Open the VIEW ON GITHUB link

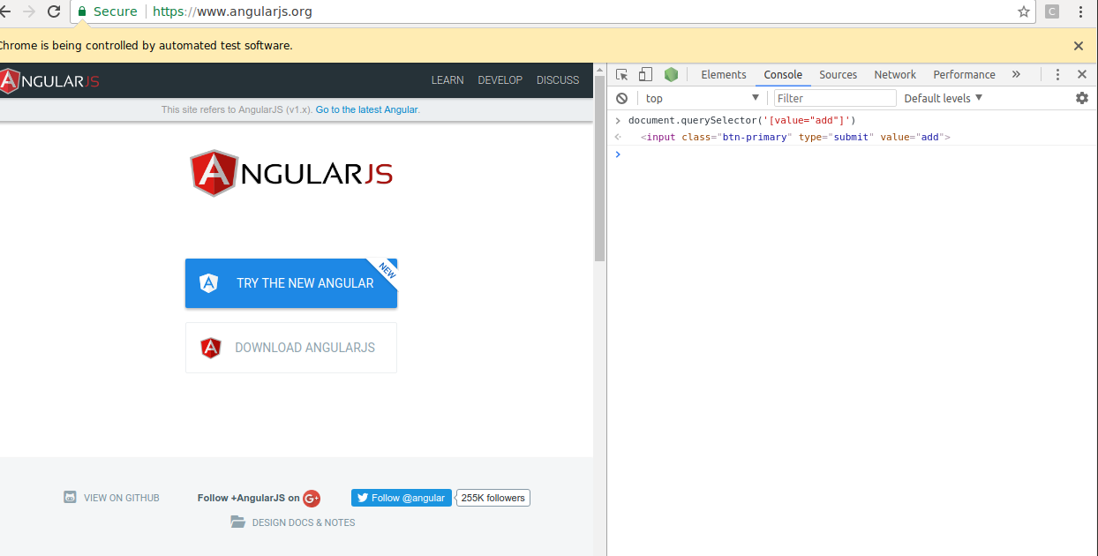[122, 498]
